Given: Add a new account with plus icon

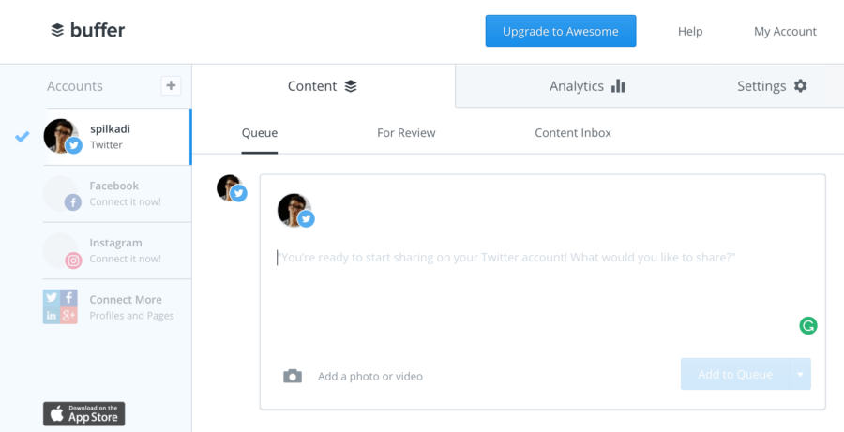Looking at the screenshot, I should [x=171, y=85].
